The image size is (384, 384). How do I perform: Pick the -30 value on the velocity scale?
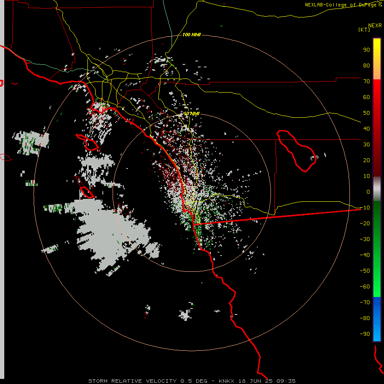coord(365,239)
